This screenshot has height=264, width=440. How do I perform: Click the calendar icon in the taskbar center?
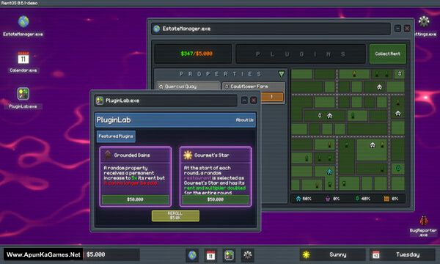210,255
